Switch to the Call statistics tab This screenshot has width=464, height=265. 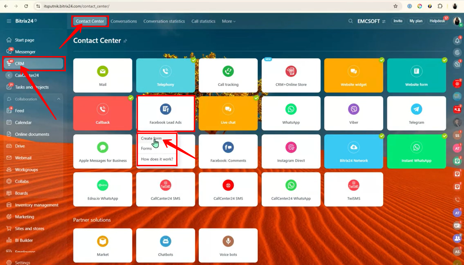pos(203,21)
